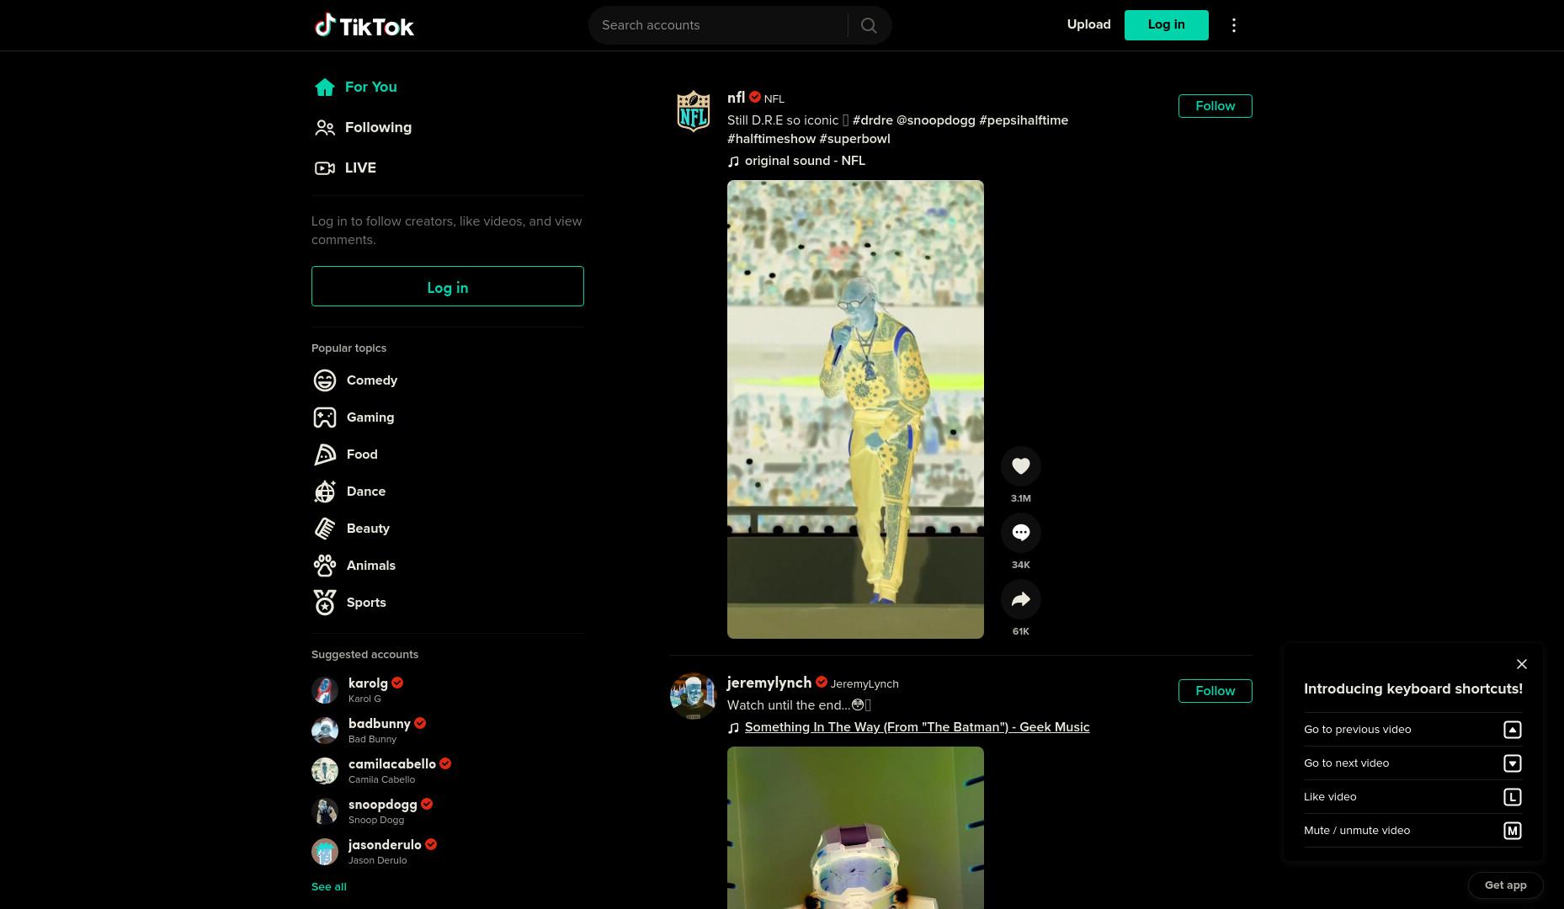Open the camilacabello suggested account name

pyautogui.click(x=392, y=764)
